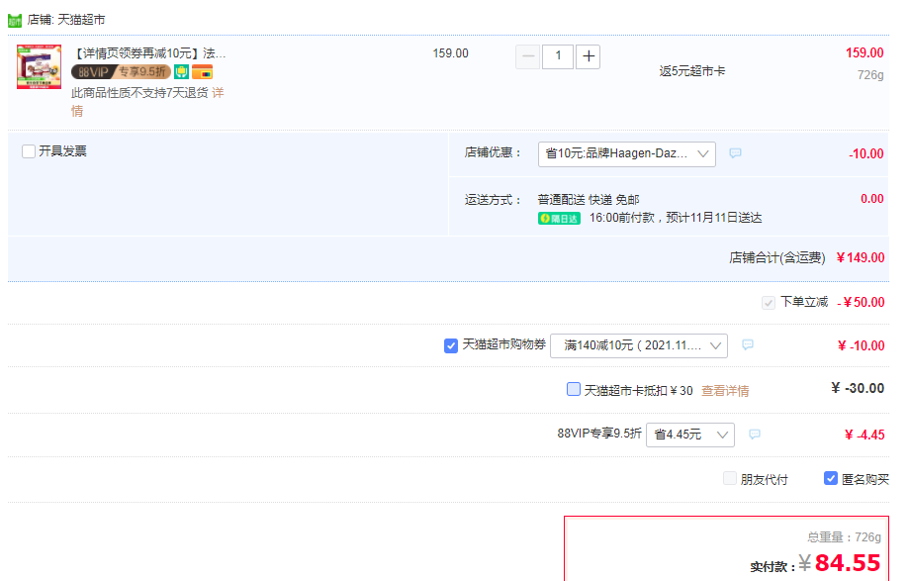Click the orange card icon beside 88VIP tag
909x581 pixels.
203,72
